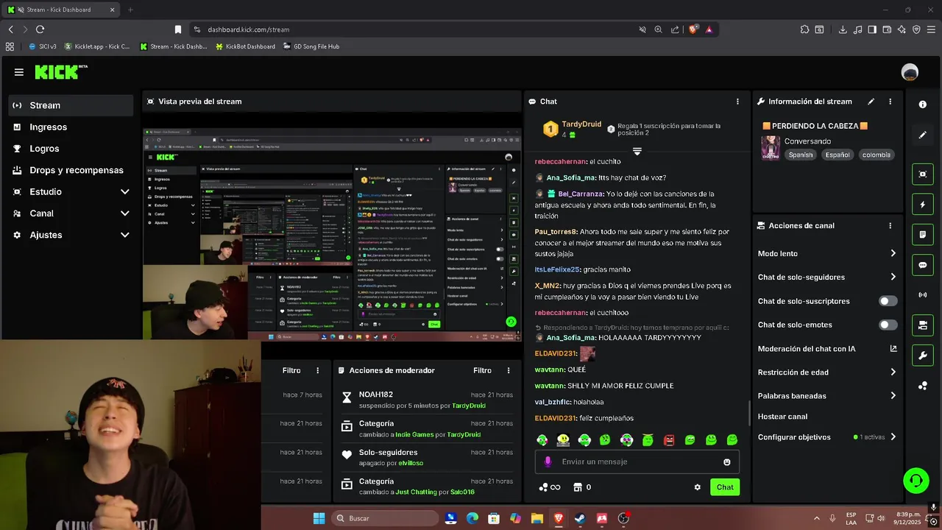Screen dimensions: 942x530
Task: Expand Chat de solo-seguidores options
Action: 827,277
